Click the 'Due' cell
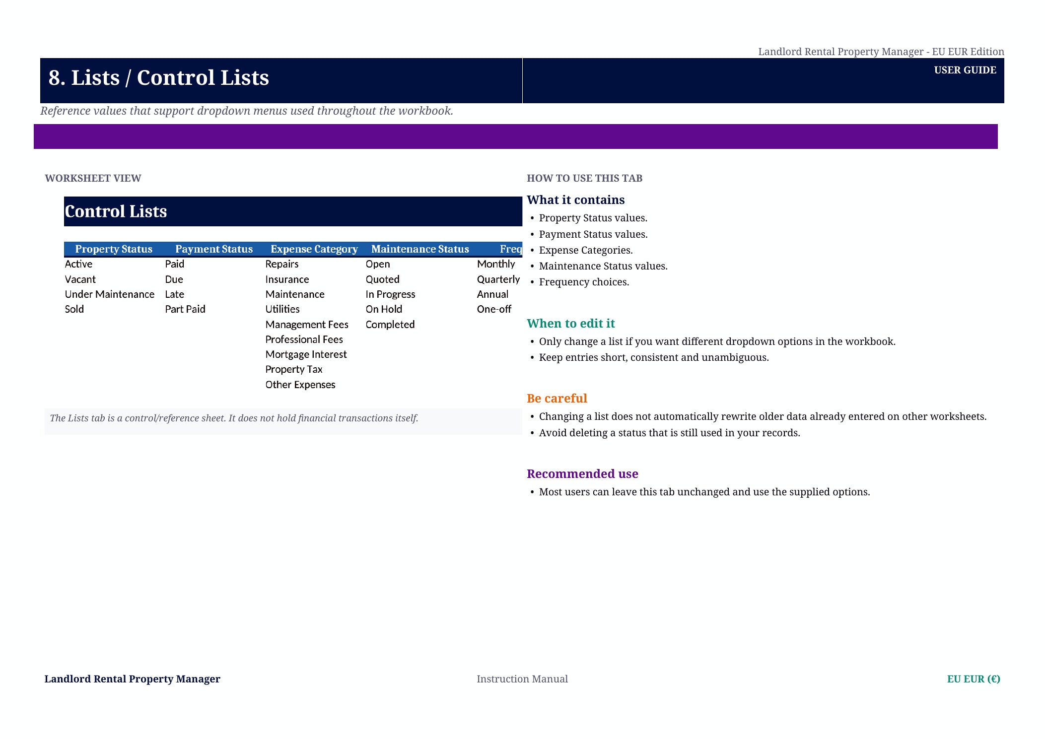The width and height of the screenshot is (1045, 739). click(174, 279)
